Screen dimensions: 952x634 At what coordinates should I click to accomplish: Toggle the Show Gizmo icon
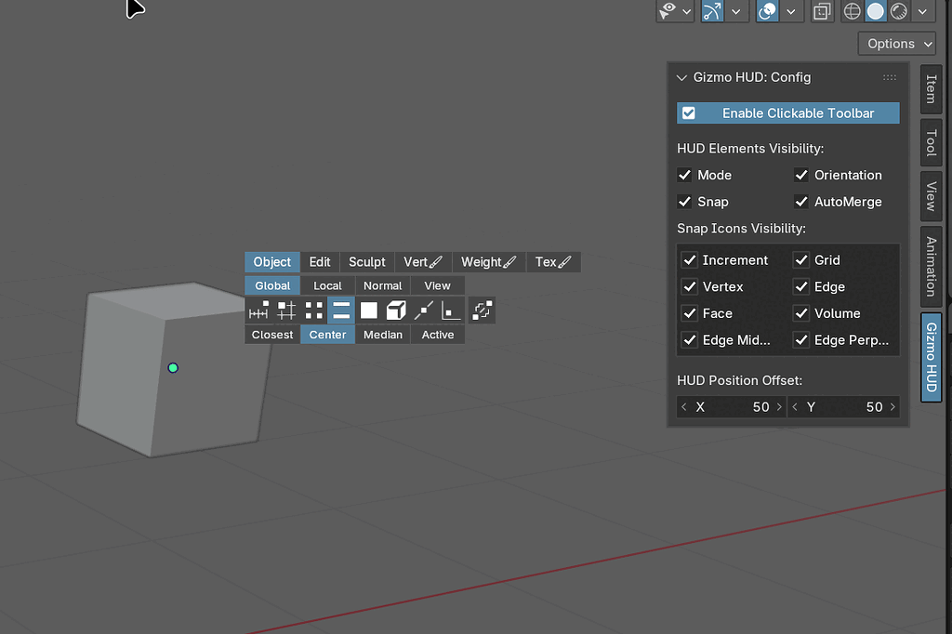pos(713,11)
